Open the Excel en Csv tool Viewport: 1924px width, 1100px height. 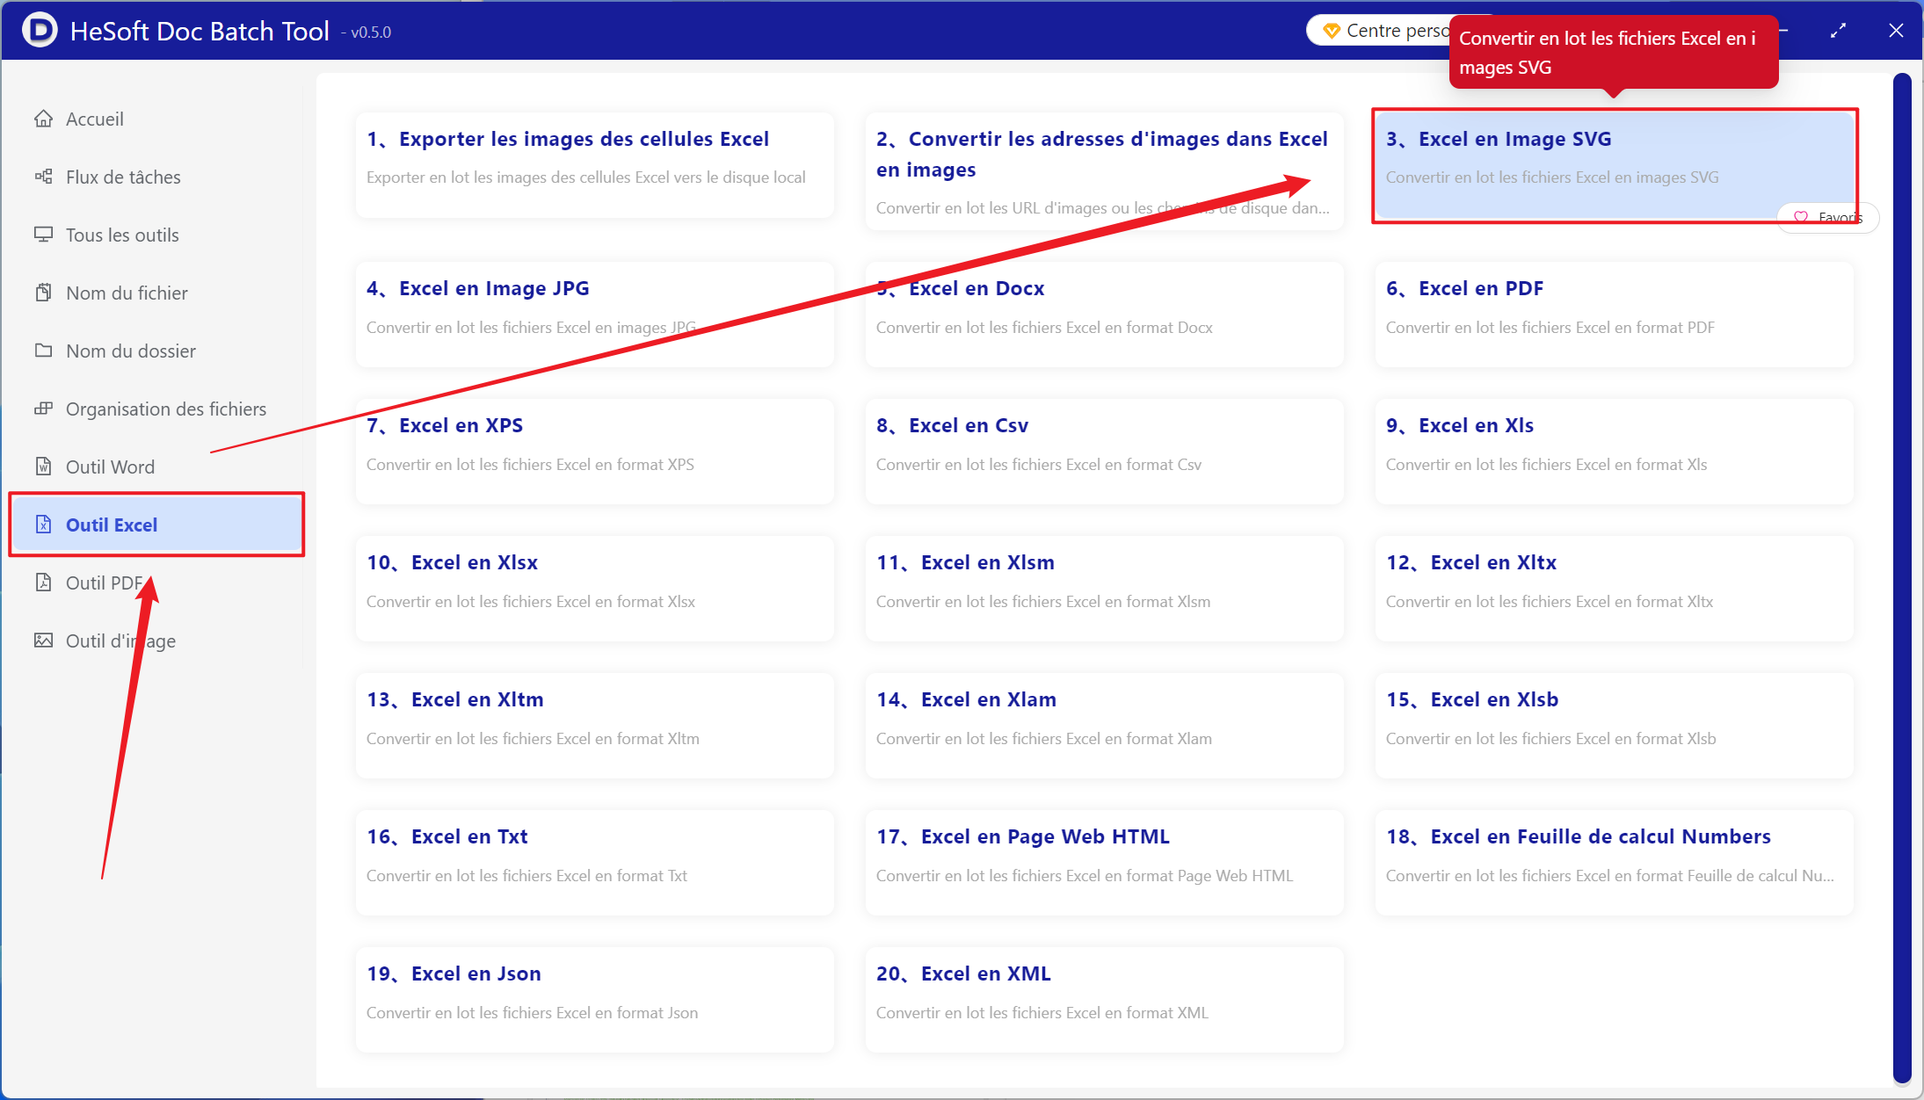pyautogui.click(x=1104, y=451)
